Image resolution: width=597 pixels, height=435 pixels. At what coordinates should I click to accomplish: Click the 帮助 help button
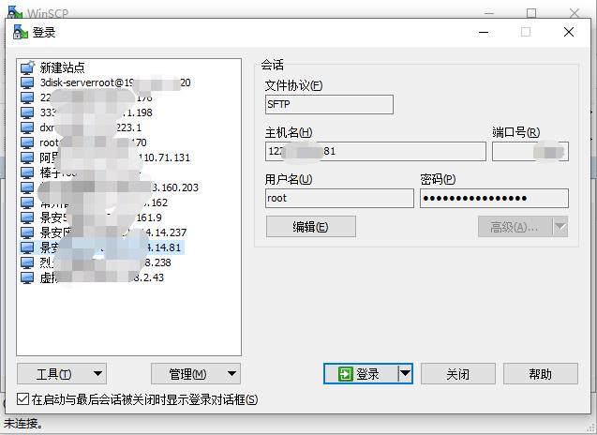click(x=540, y=374)
